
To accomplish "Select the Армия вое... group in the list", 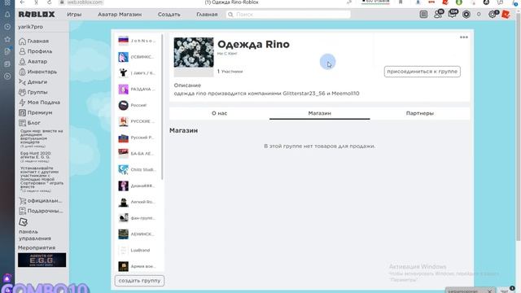I will pyautogui.click(x=138, y=266).
